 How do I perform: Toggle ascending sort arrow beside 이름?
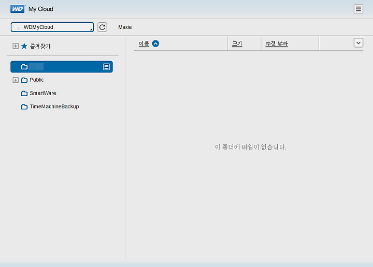click(x=155, y=43)
